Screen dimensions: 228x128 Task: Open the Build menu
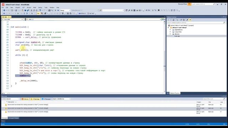point(35,7)
